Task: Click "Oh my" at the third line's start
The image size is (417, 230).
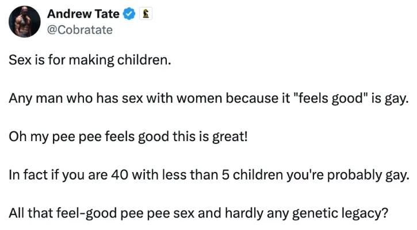Action: [25, 138]
